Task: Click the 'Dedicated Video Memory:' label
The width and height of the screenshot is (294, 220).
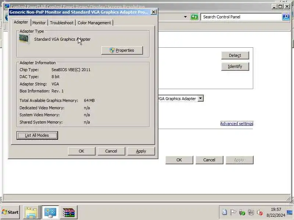Action: coord(42,108)
